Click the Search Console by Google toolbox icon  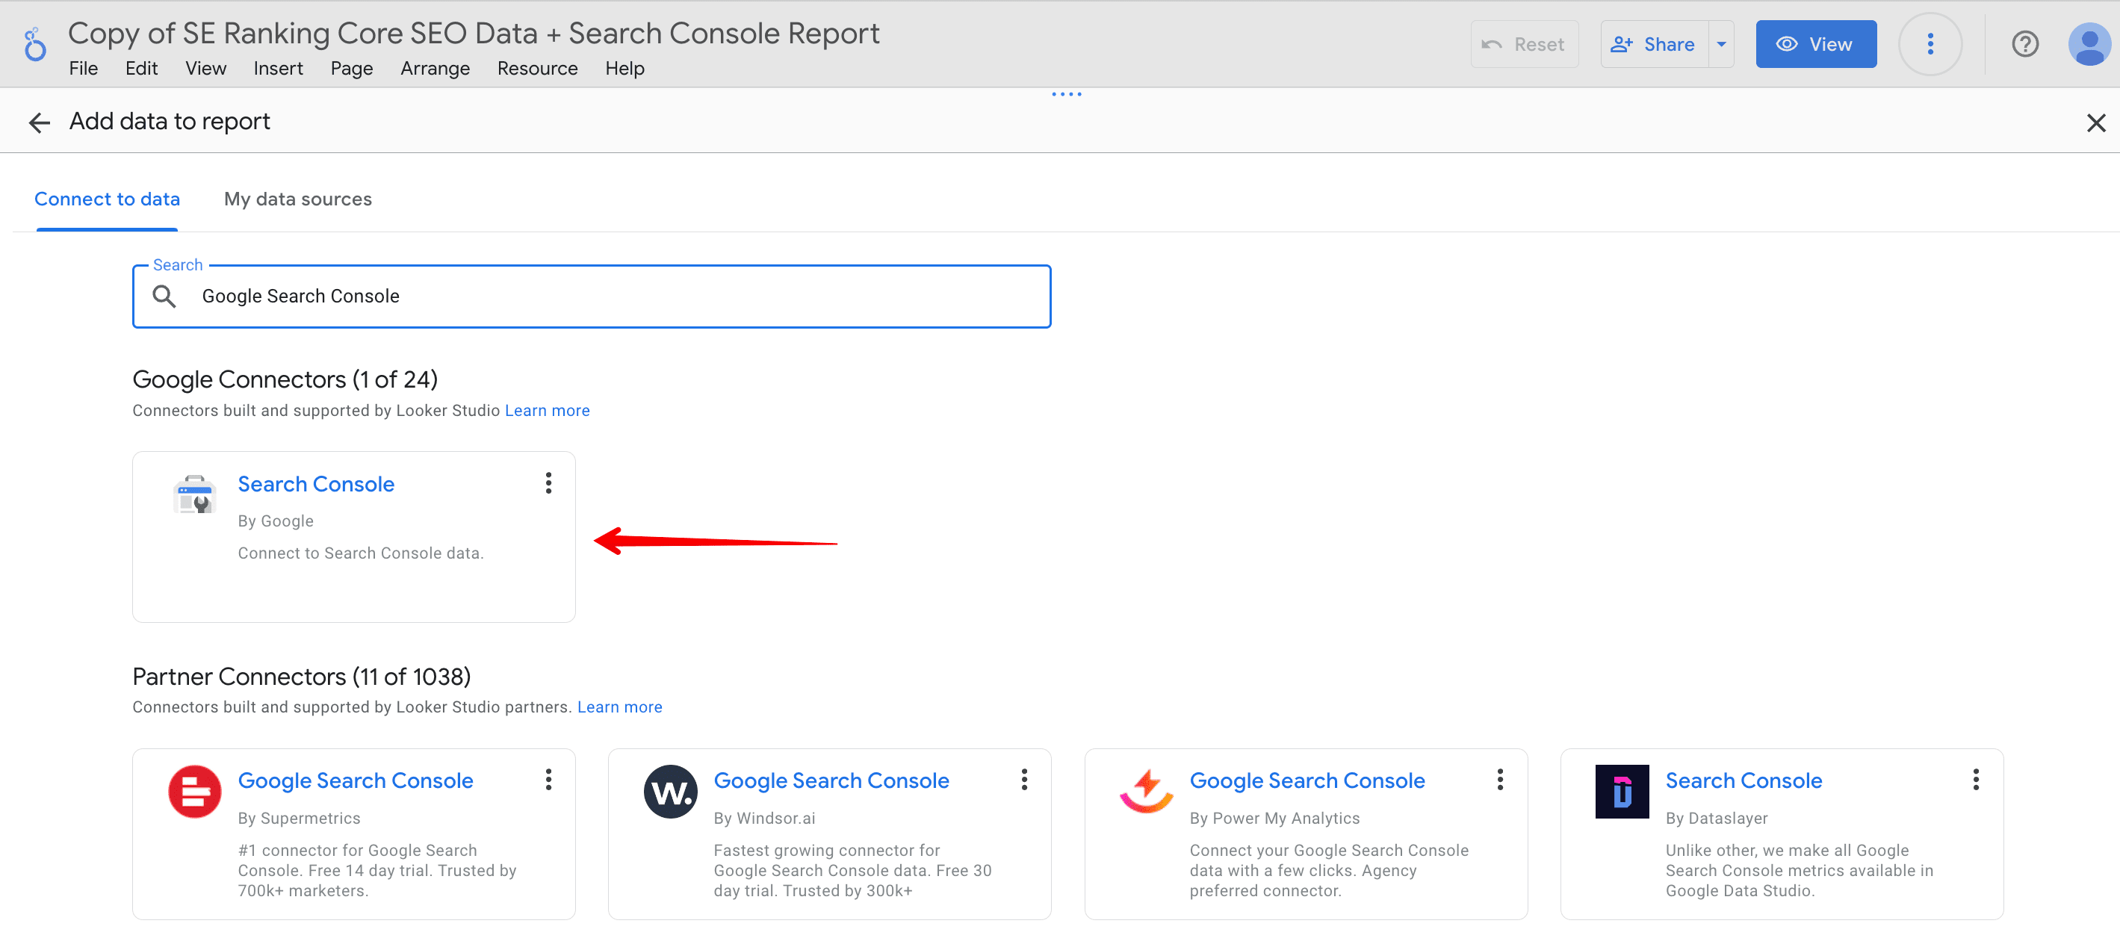[195, 494]
